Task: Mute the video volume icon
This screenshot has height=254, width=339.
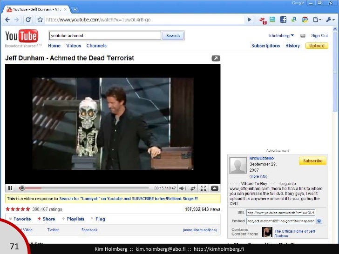Action: click(x=182, y=188)
